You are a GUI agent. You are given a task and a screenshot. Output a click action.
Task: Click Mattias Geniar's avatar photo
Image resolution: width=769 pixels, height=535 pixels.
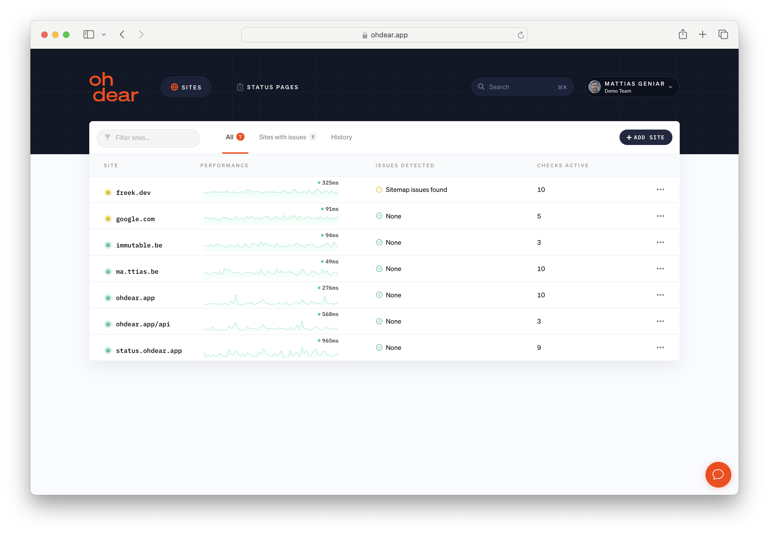pos(595,87)
